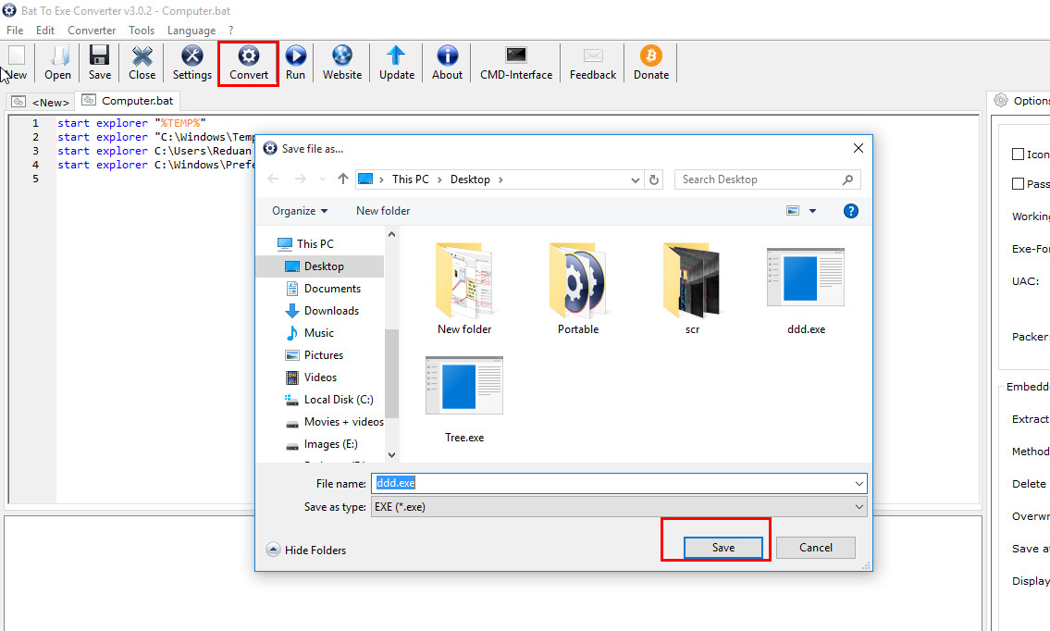Click New folder in dialog toolbar

pyautogui.click(x=383, y=211)
